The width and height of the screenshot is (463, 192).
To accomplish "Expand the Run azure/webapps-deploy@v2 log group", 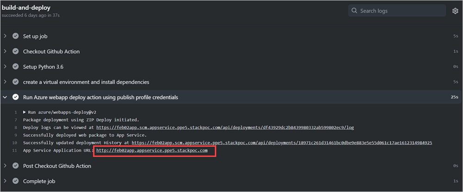I will pos(25,112).
